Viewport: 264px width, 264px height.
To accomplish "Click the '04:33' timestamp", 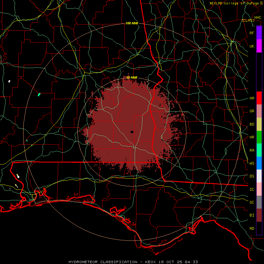I will (192, 262).
